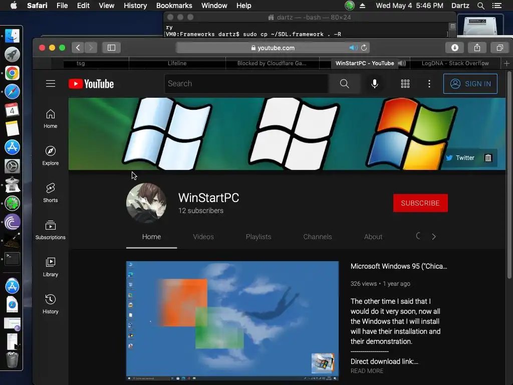Open the File menu
This screenshot has height=385, width=513.
point(62,6)
